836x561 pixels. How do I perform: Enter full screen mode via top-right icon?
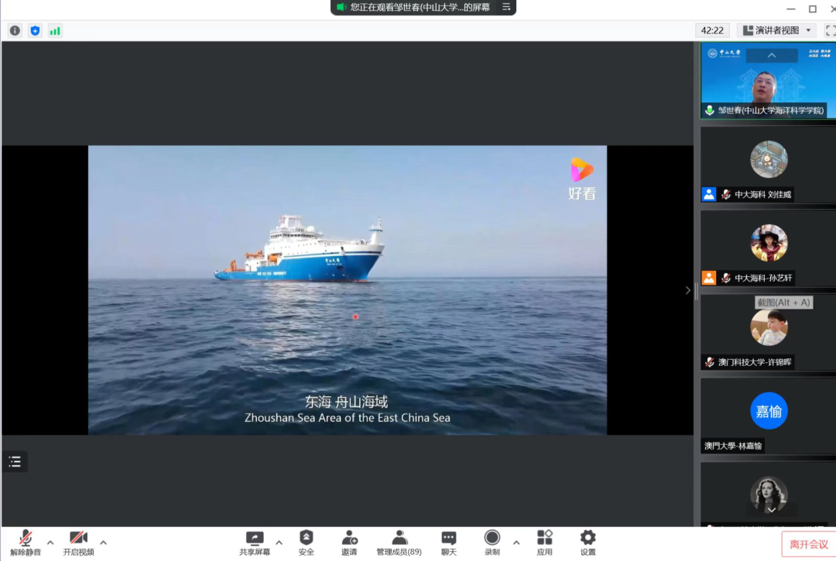(829, 31)
